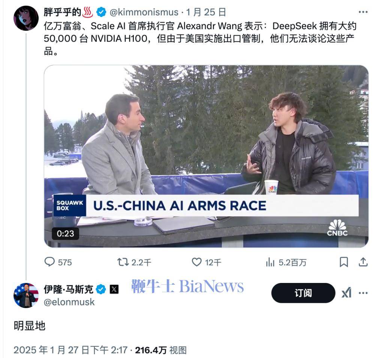Bookmark the kimmonismus tweet
Viewport: 375px width, 358px height.
pos(344,262)
